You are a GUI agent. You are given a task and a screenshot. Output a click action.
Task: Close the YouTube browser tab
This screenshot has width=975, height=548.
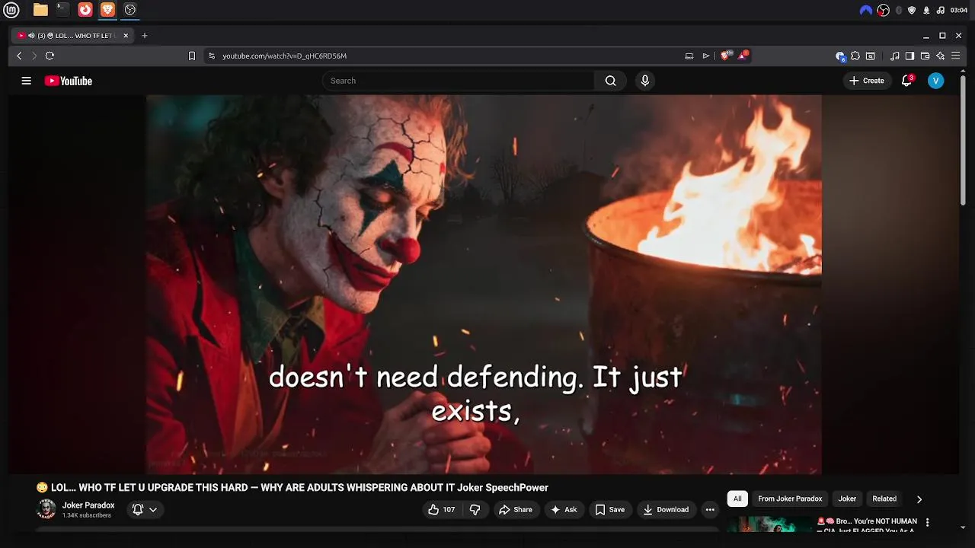click(126, 36)
